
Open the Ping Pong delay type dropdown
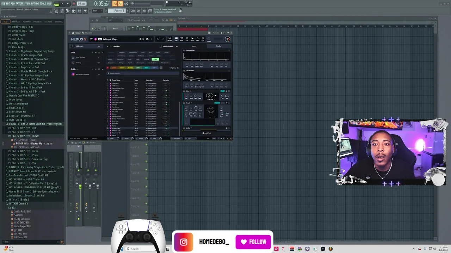pos(211,99)
